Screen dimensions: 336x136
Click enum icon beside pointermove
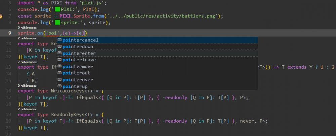point(59,66)
